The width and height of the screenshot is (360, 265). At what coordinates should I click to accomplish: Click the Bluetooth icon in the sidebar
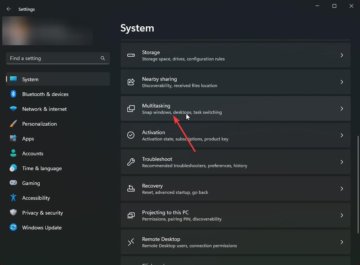[x=13, y=94]
